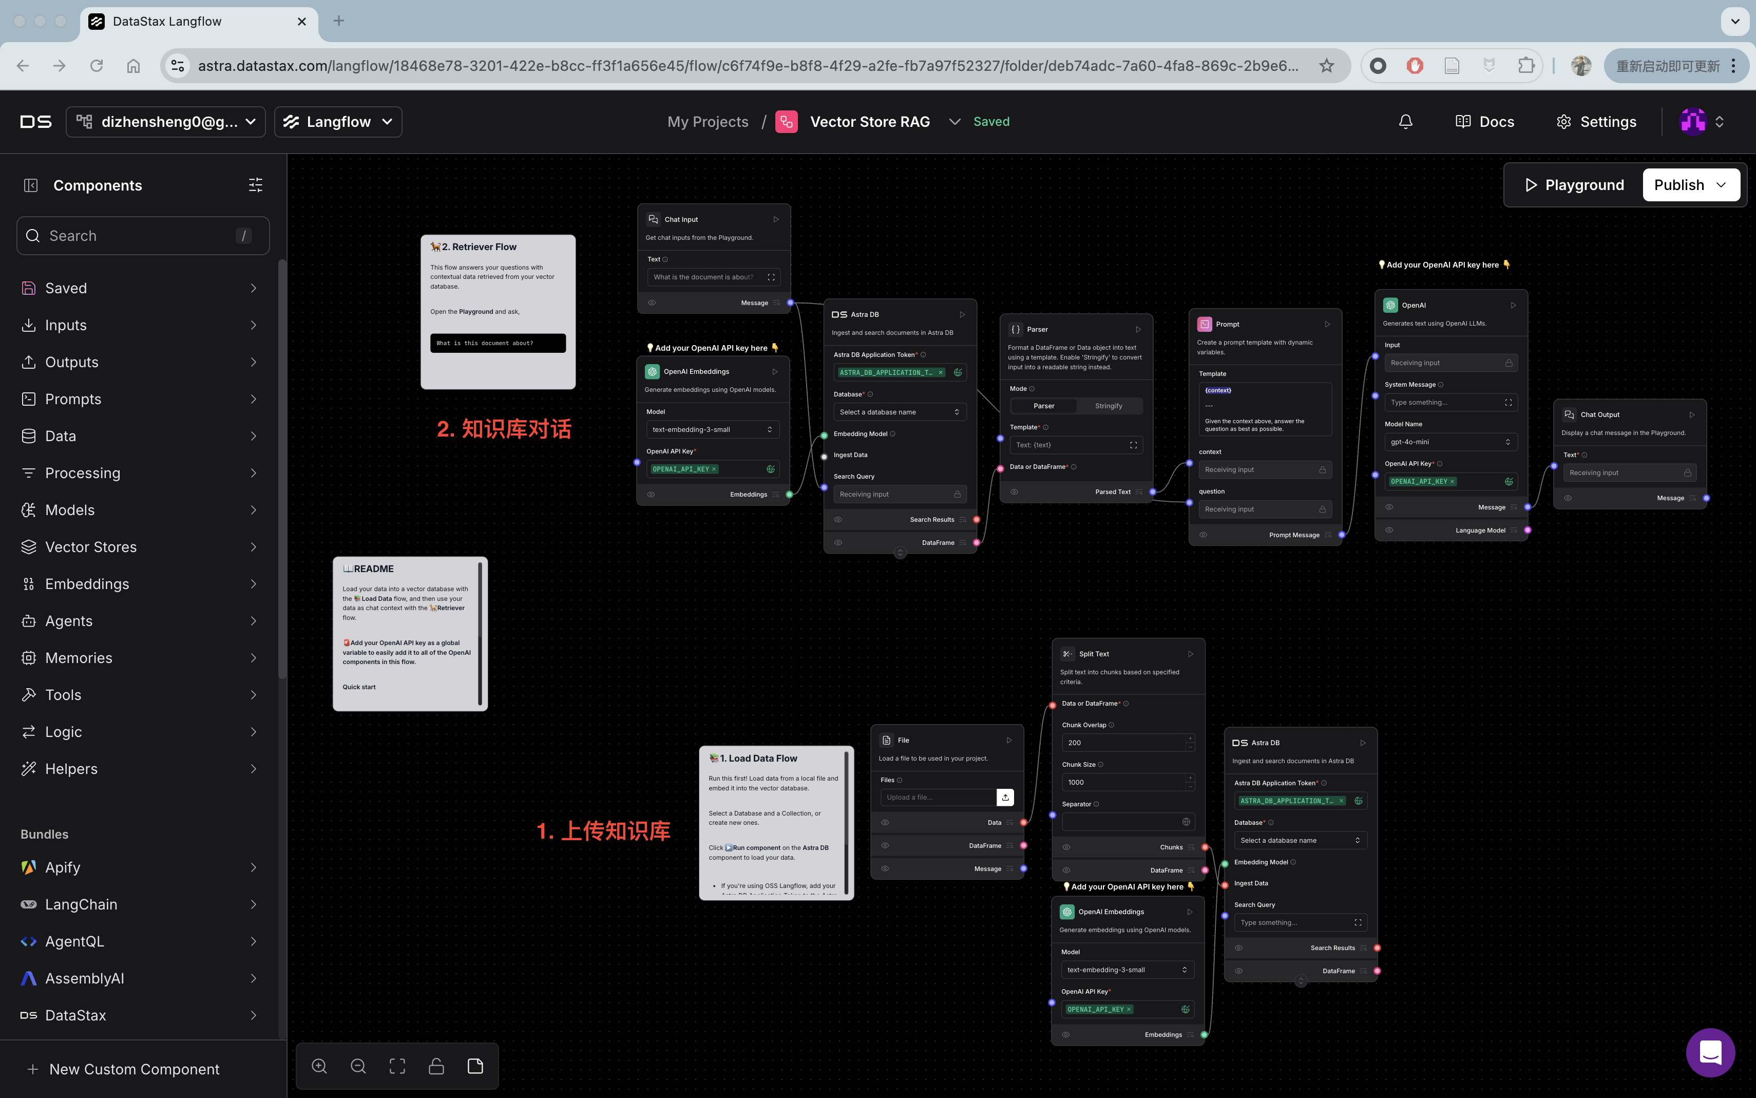The width and height of the screenshot is (1756, 1098).
Task: Open the organization account dropdown
Action: (165, 121)
